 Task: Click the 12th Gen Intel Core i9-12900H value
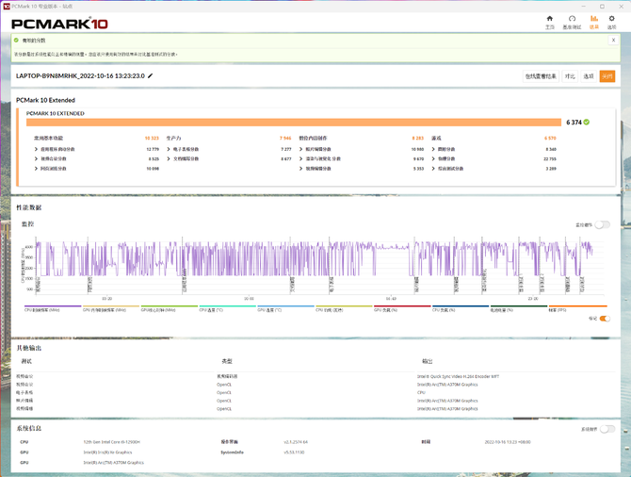coord(111,442)
